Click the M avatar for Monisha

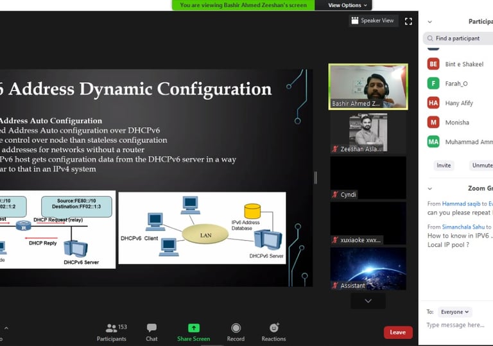click(x=433, y=123)
